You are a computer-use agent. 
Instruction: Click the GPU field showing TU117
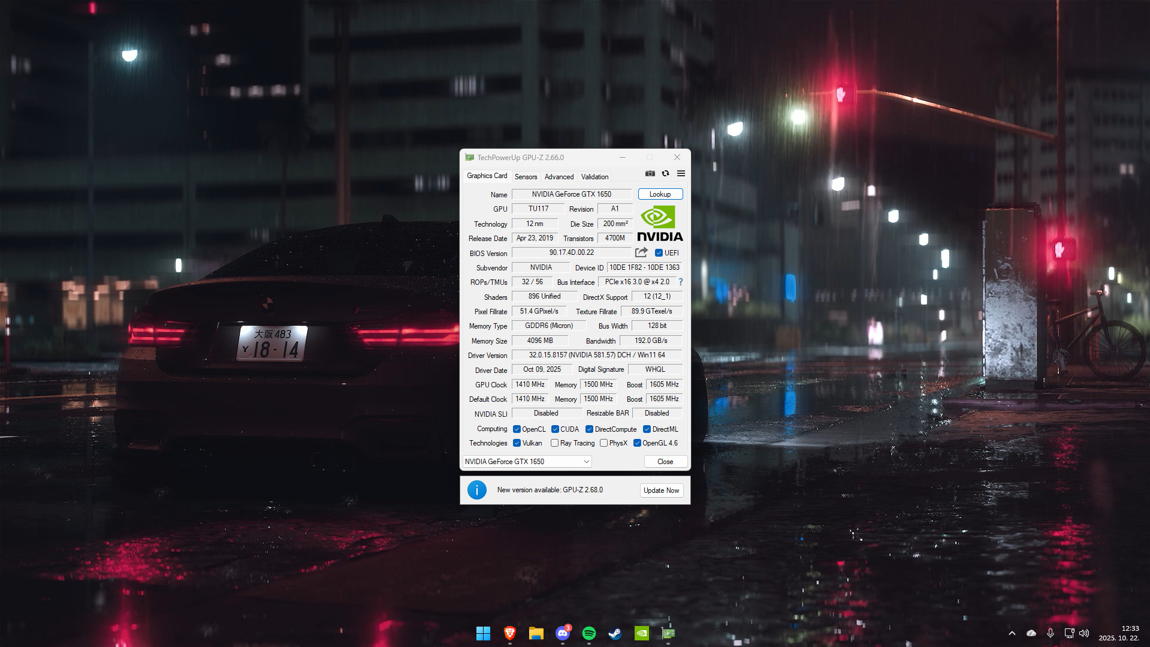pyautogui.click(x=538, y=209)
